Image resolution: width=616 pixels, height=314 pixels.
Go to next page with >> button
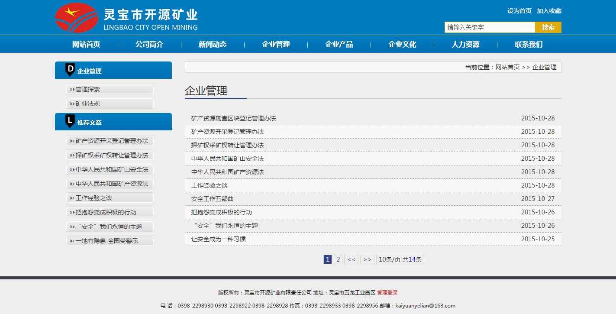[x=367, y=259]
